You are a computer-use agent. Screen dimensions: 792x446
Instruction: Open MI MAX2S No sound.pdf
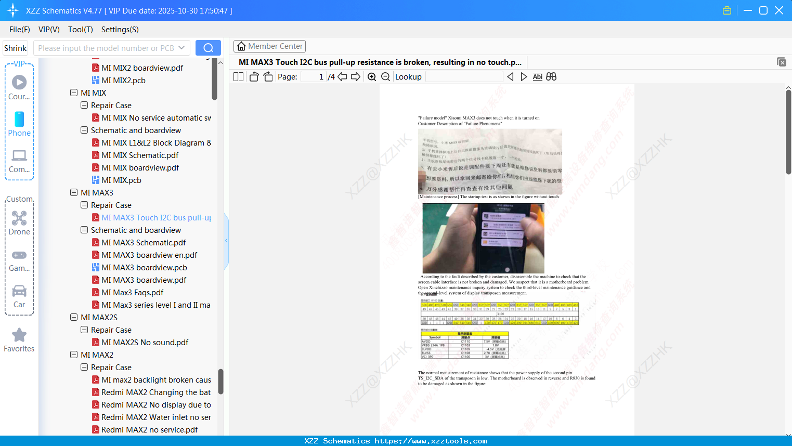[145, 342]
